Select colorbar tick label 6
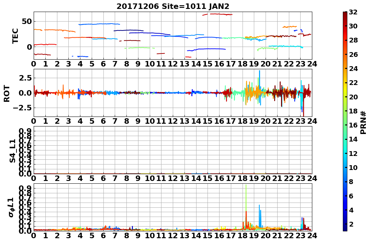370x243 pixels. pyautogui.click(x=351, y=196)
